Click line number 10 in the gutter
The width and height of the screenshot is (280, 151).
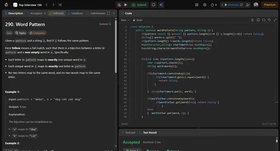(125, 59)
